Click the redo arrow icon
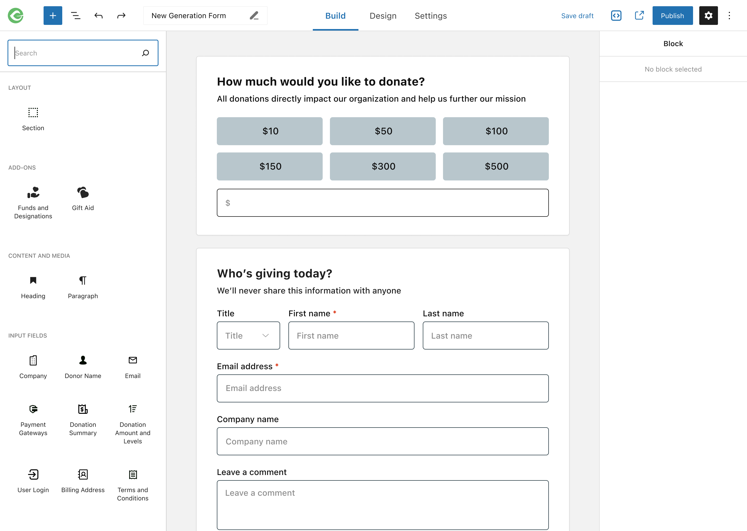This screenshot has width=747, height=531. (121, 15)
